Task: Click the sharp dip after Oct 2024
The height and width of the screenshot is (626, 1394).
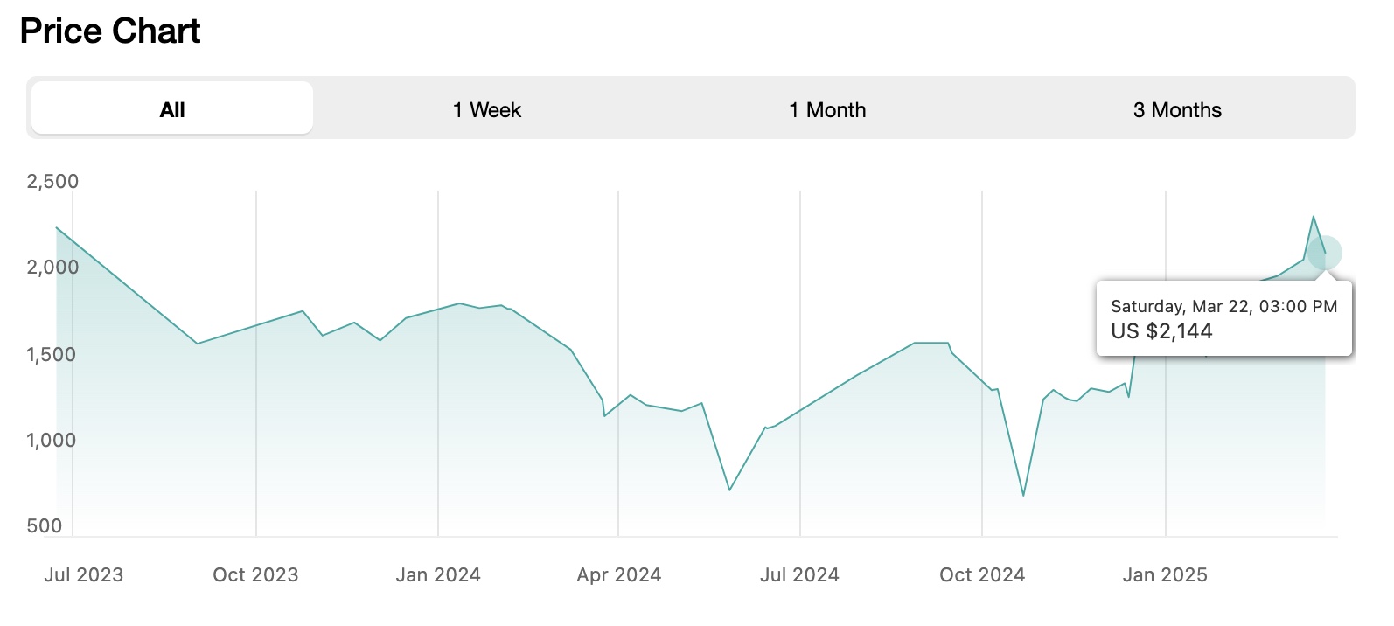Action: tap(1023, 495)
